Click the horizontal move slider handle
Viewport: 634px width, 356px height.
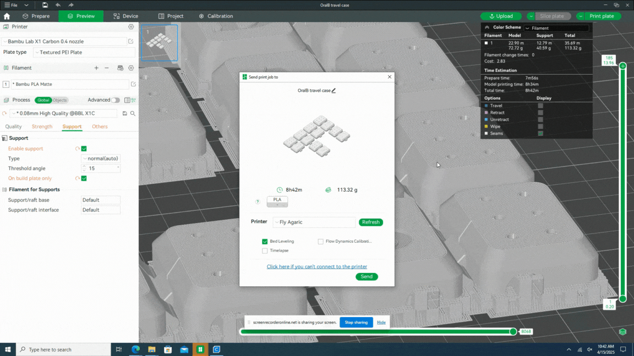click(513, 332)
